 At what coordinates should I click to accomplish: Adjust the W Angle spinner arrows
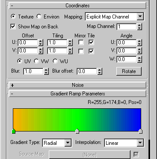[x=139, y=59]
